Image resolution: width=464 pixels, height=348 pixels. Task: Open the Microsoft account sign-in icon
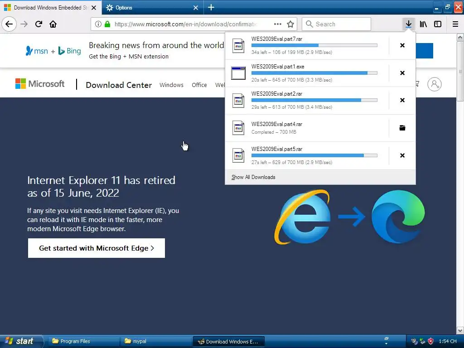tap(435, 84)
